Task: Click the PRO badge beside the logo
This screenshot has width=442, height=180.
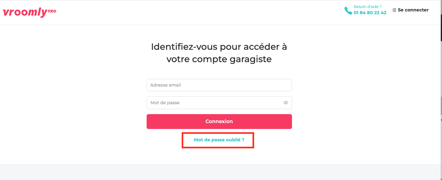Action: pos(52,11)
